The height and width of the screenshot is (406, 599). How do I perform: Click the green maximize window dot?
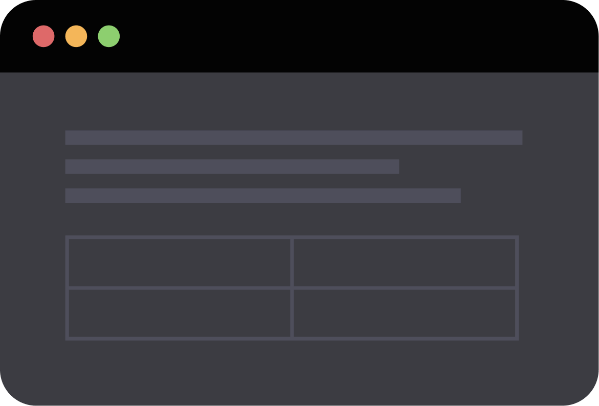[x=109, y=36]
